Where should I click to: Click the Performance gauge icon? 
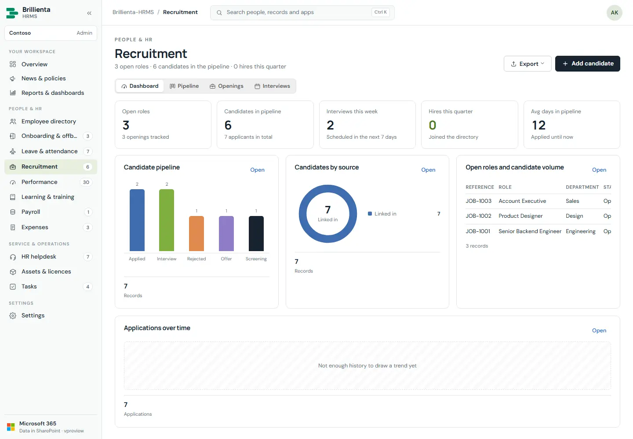(13, 182)
